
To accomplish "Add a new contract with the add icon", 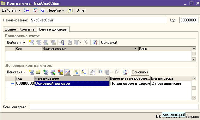I will coord(31,72).
